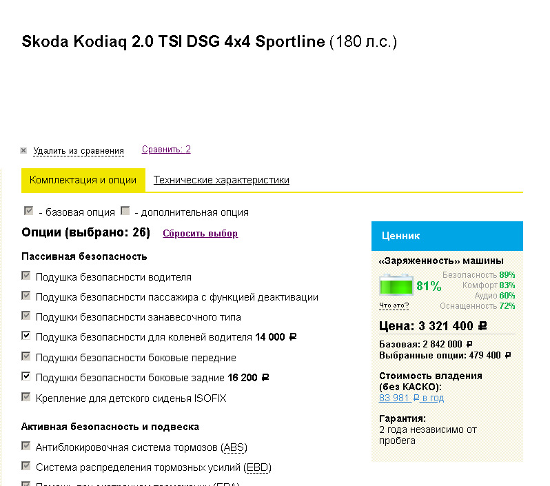
Task: Click the small X remove-from-comparison icon
Action: tap(23, 150)
